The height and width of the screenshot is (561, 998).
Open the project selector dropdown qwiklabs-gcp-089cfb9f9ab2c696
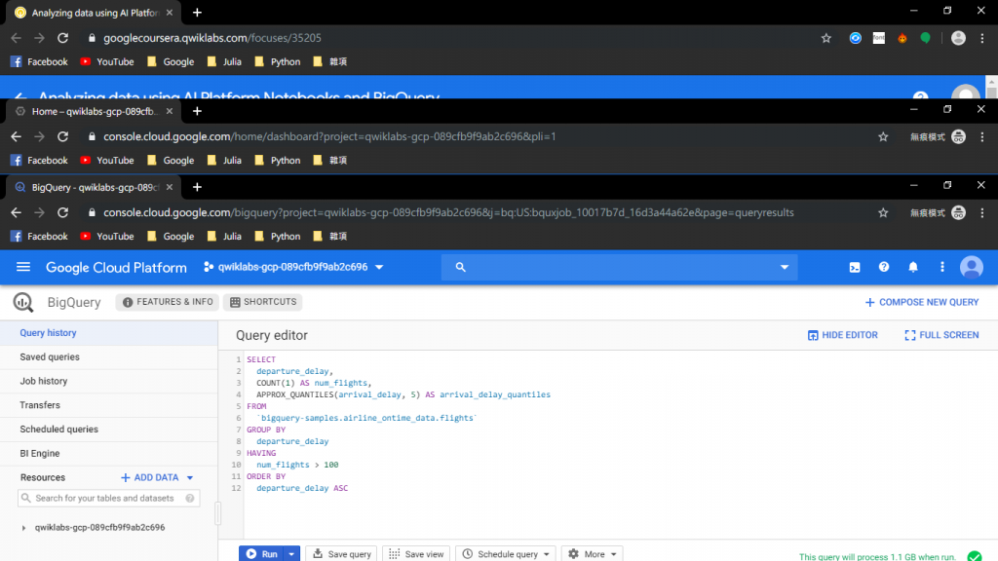pos(293,267)
